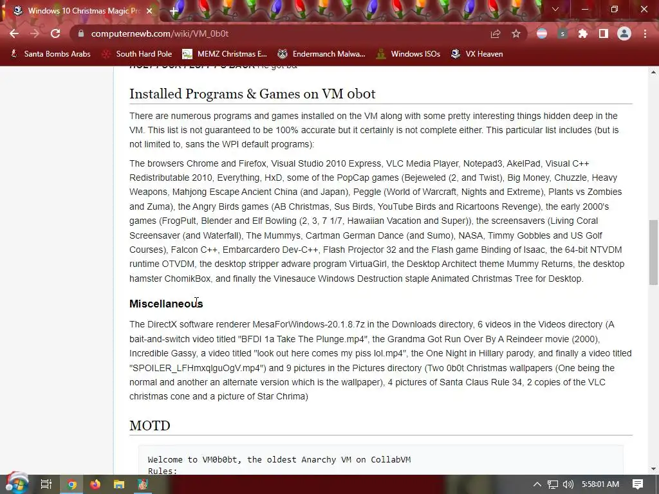Click the MOTD heading

pos(149,426)
